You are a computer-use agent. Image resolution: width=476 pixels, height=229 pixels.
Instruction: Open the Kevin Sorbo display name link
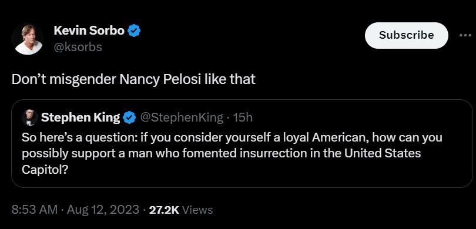point(89,31)
